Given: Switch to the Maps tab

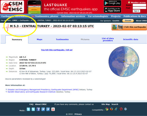Looking at the screenshot, I should point(39,39).
